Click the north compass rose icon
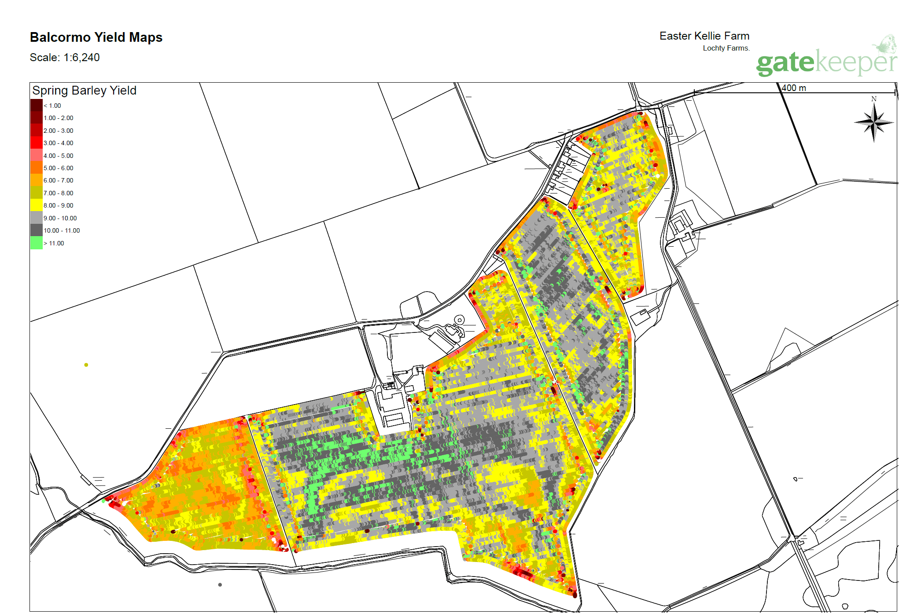The width and height of the screenshot is (921, 613). 874,123
